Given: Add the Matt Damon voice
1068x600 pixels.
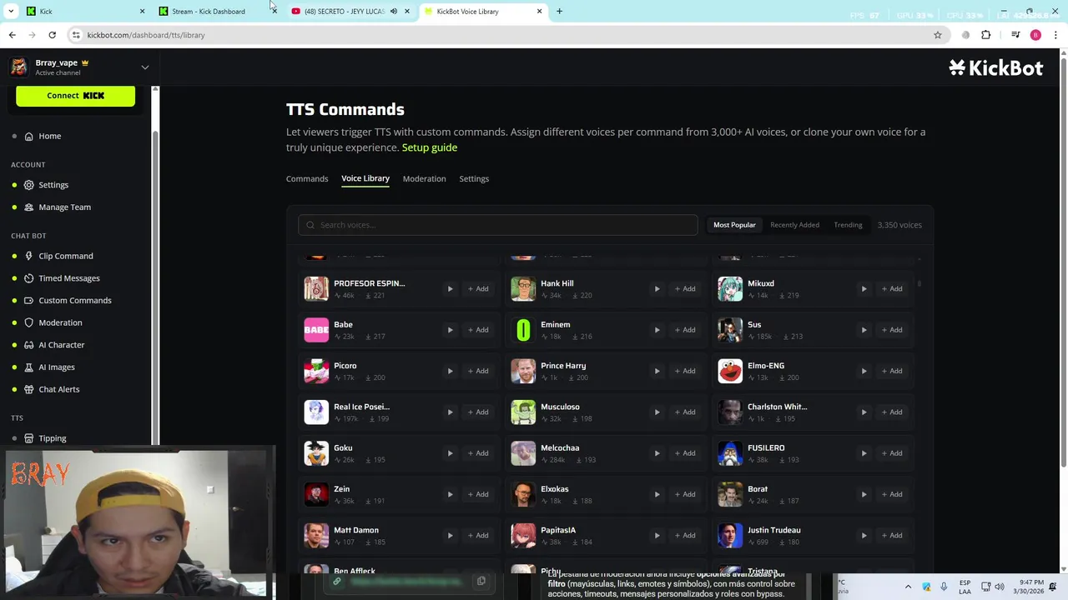Looking at the screenshot, I should [x=477, y=535].
